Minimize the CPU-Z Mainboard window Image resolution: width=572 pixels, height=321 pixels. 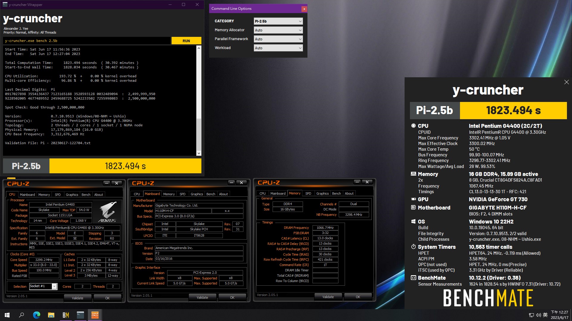231,182
